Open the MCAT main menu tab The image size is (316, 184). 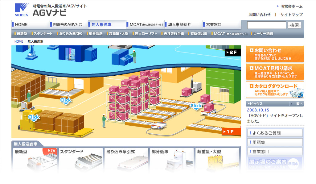pyautogui.click(x=145, y=25)
